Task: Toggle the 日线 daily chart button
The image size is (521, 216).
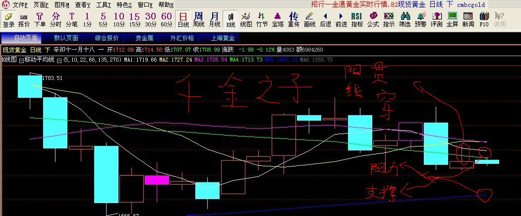Action: tap(183, 20)
